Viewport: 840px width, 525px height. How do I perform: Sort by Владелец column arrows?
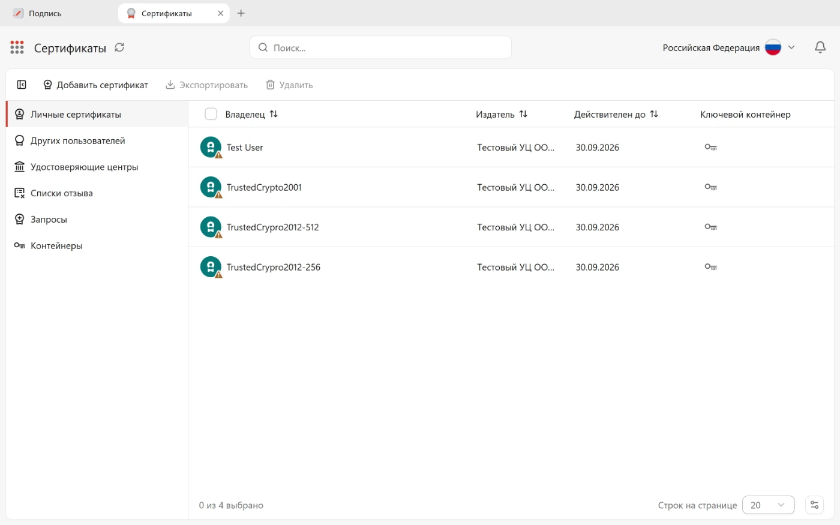[x=274, y=114]
